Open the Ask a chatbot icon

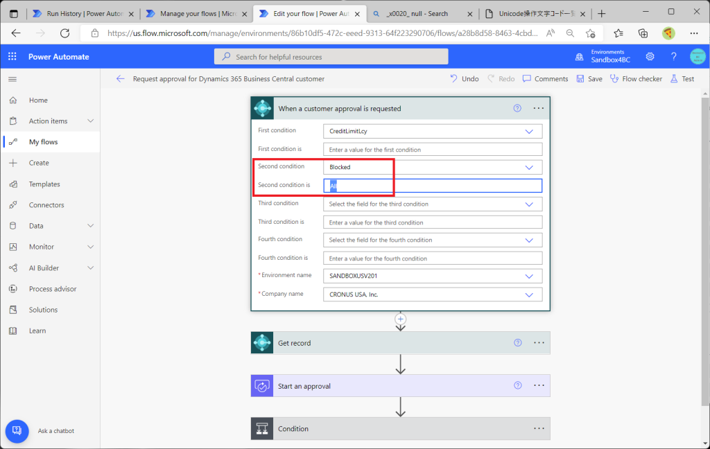pyautogui.click(x=17, y=430)
